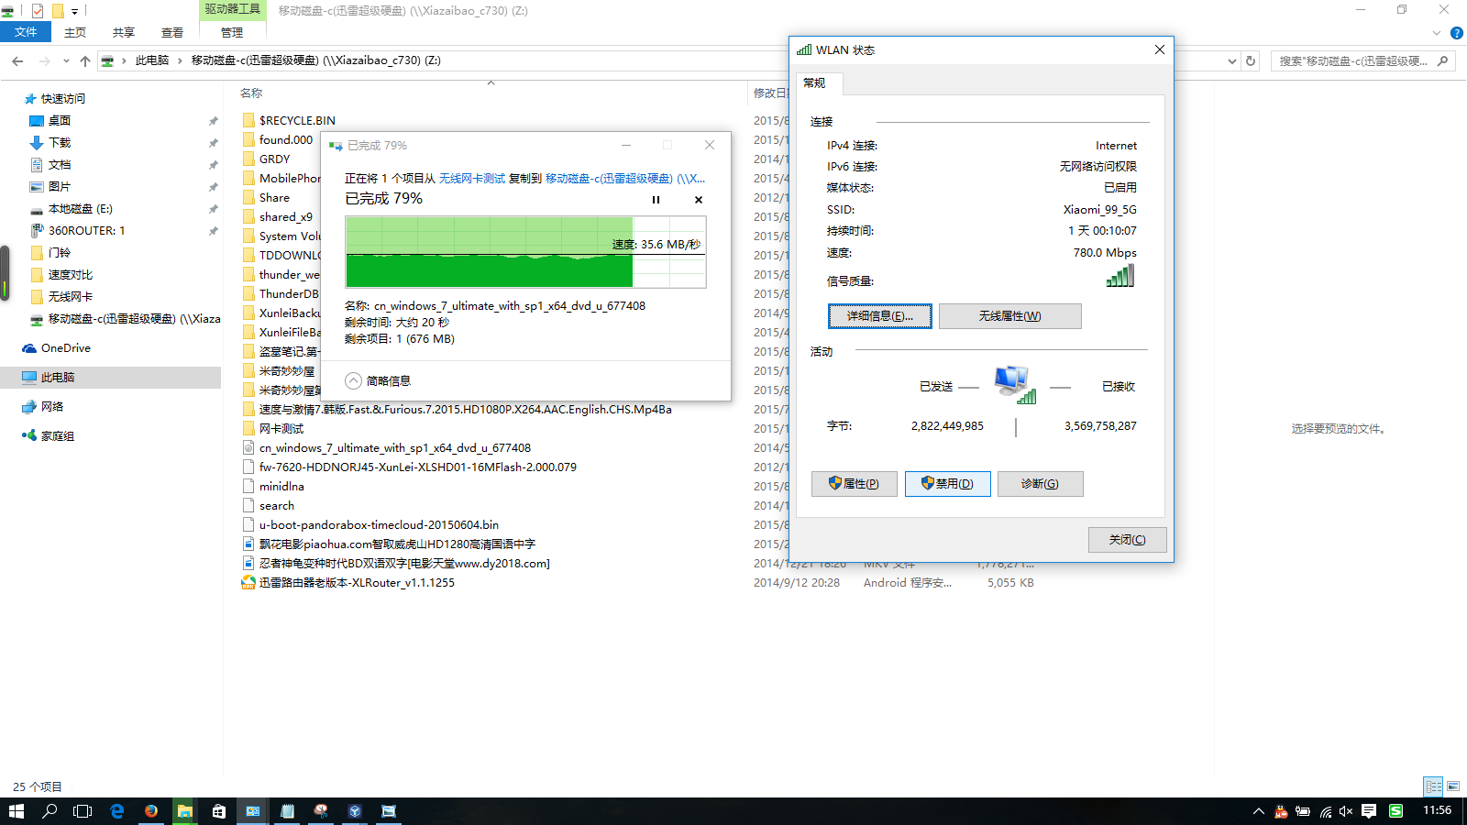1467x825 pixels.
Task: Click 禁用 to disable the WLAN
Action: (948, 484)
